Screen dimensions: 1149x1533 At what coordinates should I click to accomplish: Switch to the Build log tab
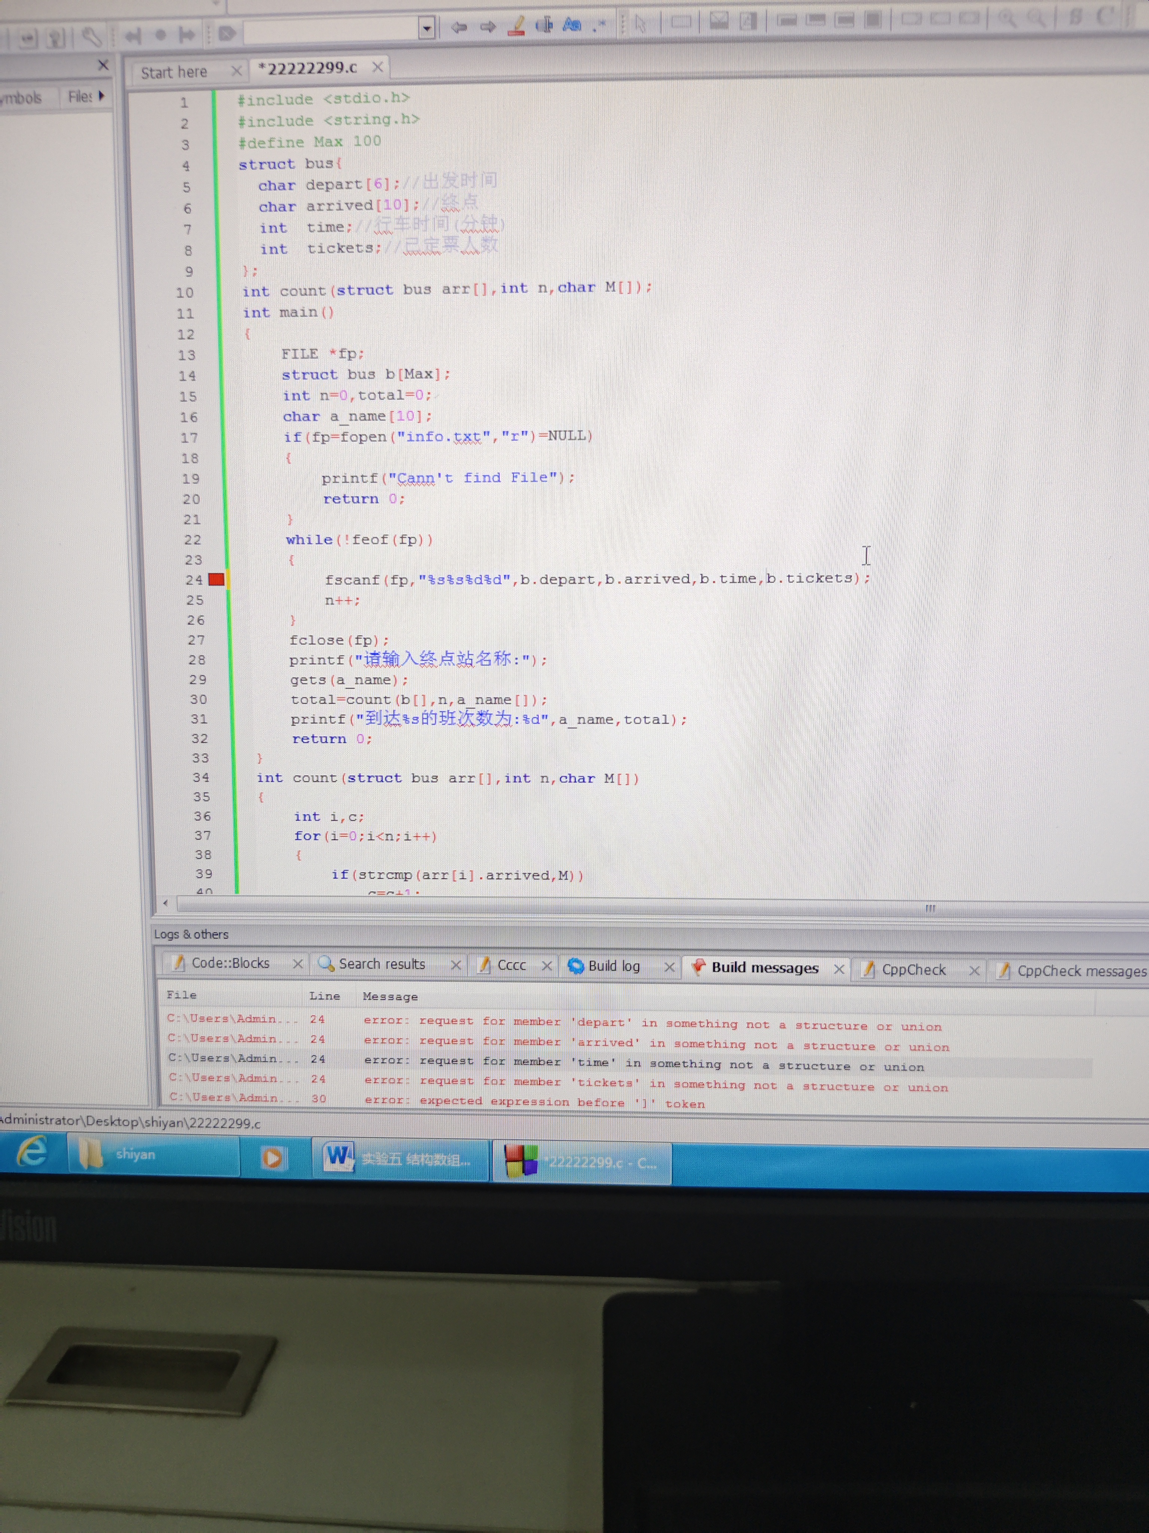click(613, 966)
